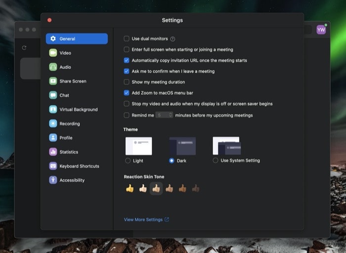Click the General gear icon
The height and width of the screenshot is (253, 346).
(53, 39)
